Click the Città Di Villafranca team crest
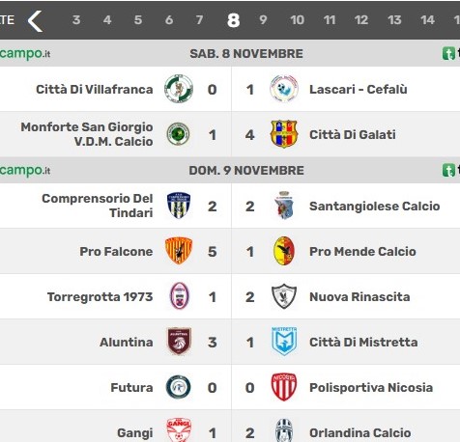The height and width of the screenshot is (442, 460). [179, 89]
